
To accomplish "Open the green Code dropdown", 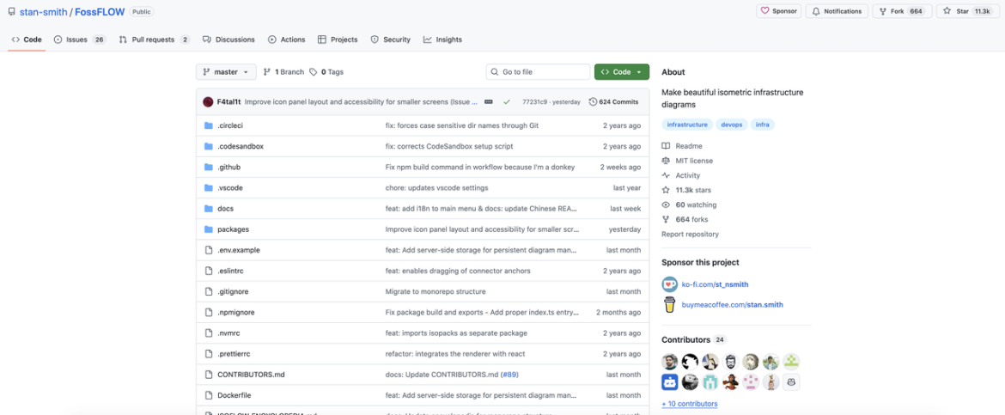I will pos(621,72).
